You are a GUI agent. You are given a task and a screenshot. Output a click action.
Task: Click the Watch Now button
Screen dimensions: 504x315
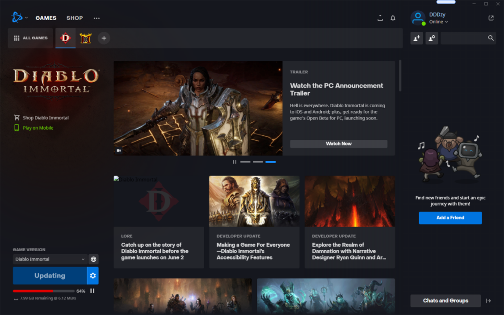coord(338,144)
